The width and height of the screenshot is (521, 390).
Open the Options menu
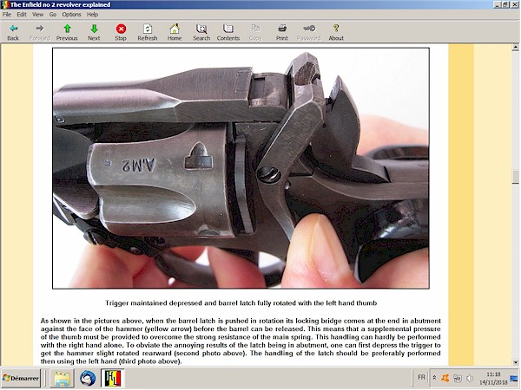pos(71,14)
